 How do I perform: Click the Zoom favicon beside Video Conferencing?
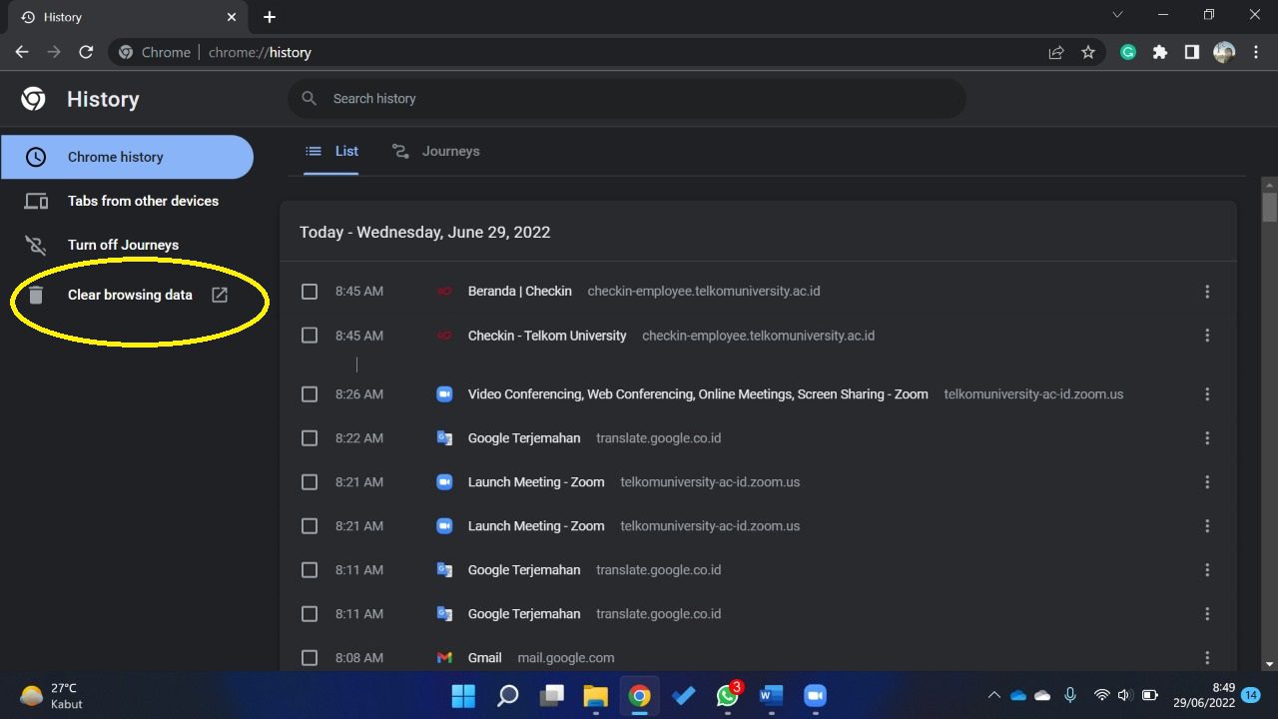444,394
